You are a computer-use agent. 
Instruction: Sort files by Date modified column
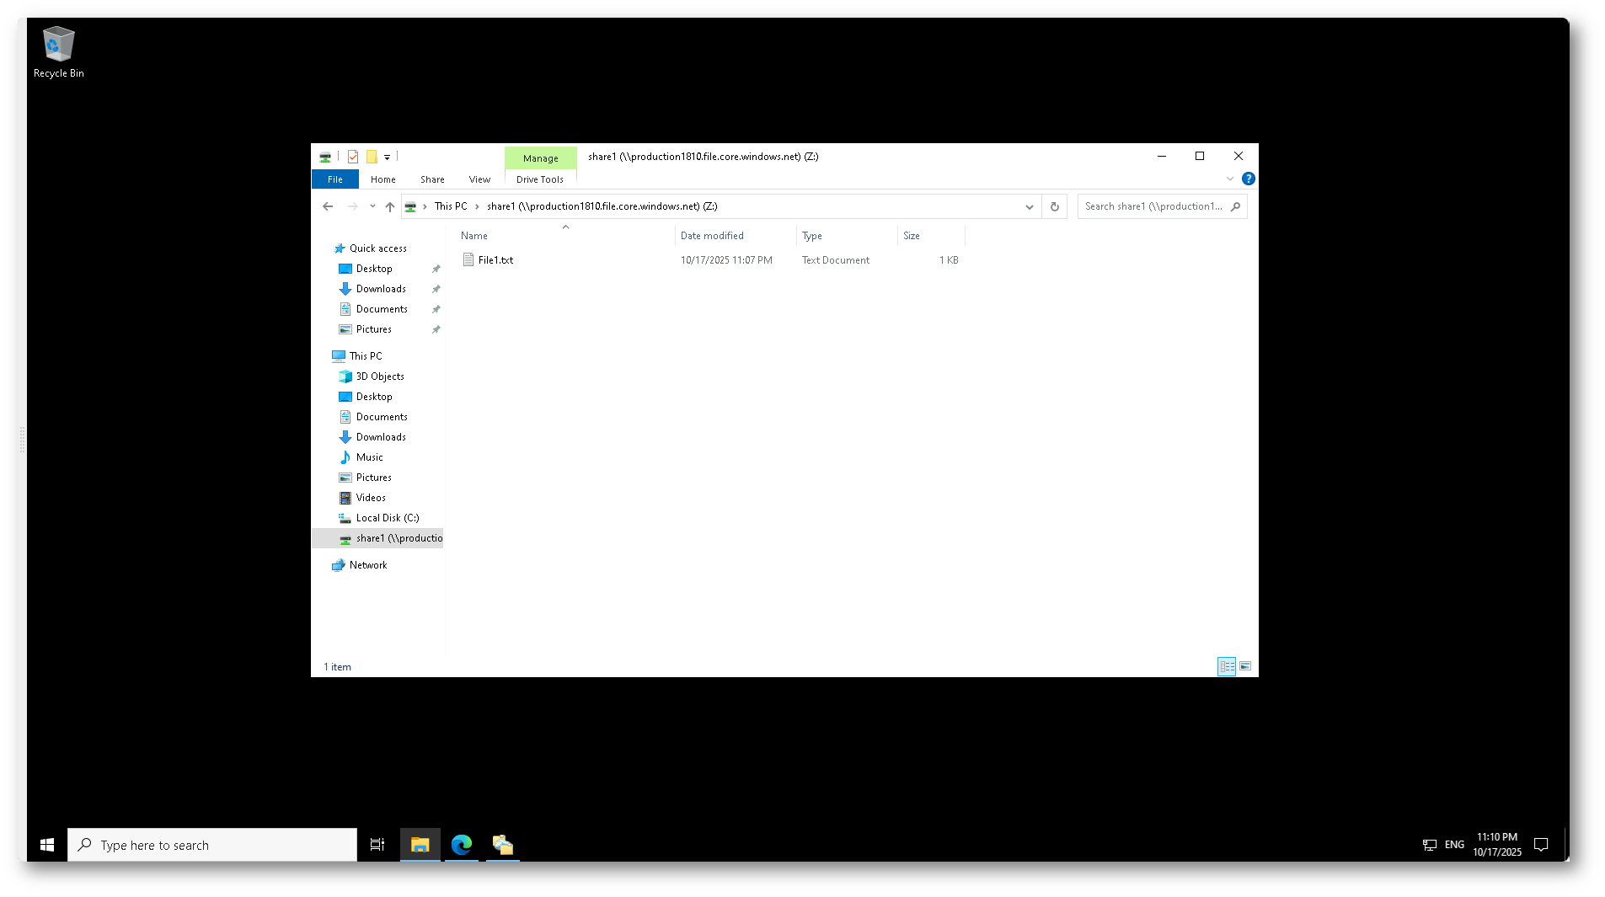tap(712, 236)
